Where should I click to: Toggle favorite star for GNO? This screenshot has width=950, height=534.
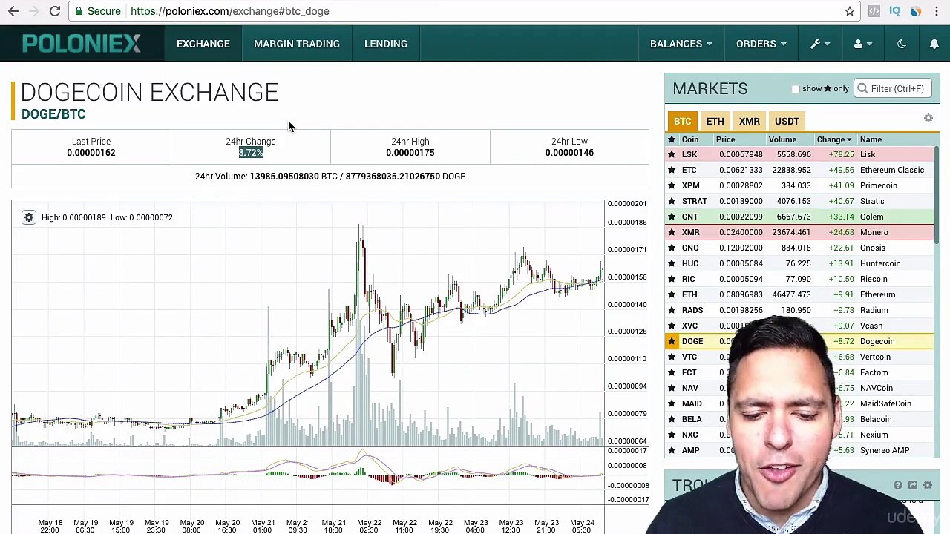tap(672, 248)
